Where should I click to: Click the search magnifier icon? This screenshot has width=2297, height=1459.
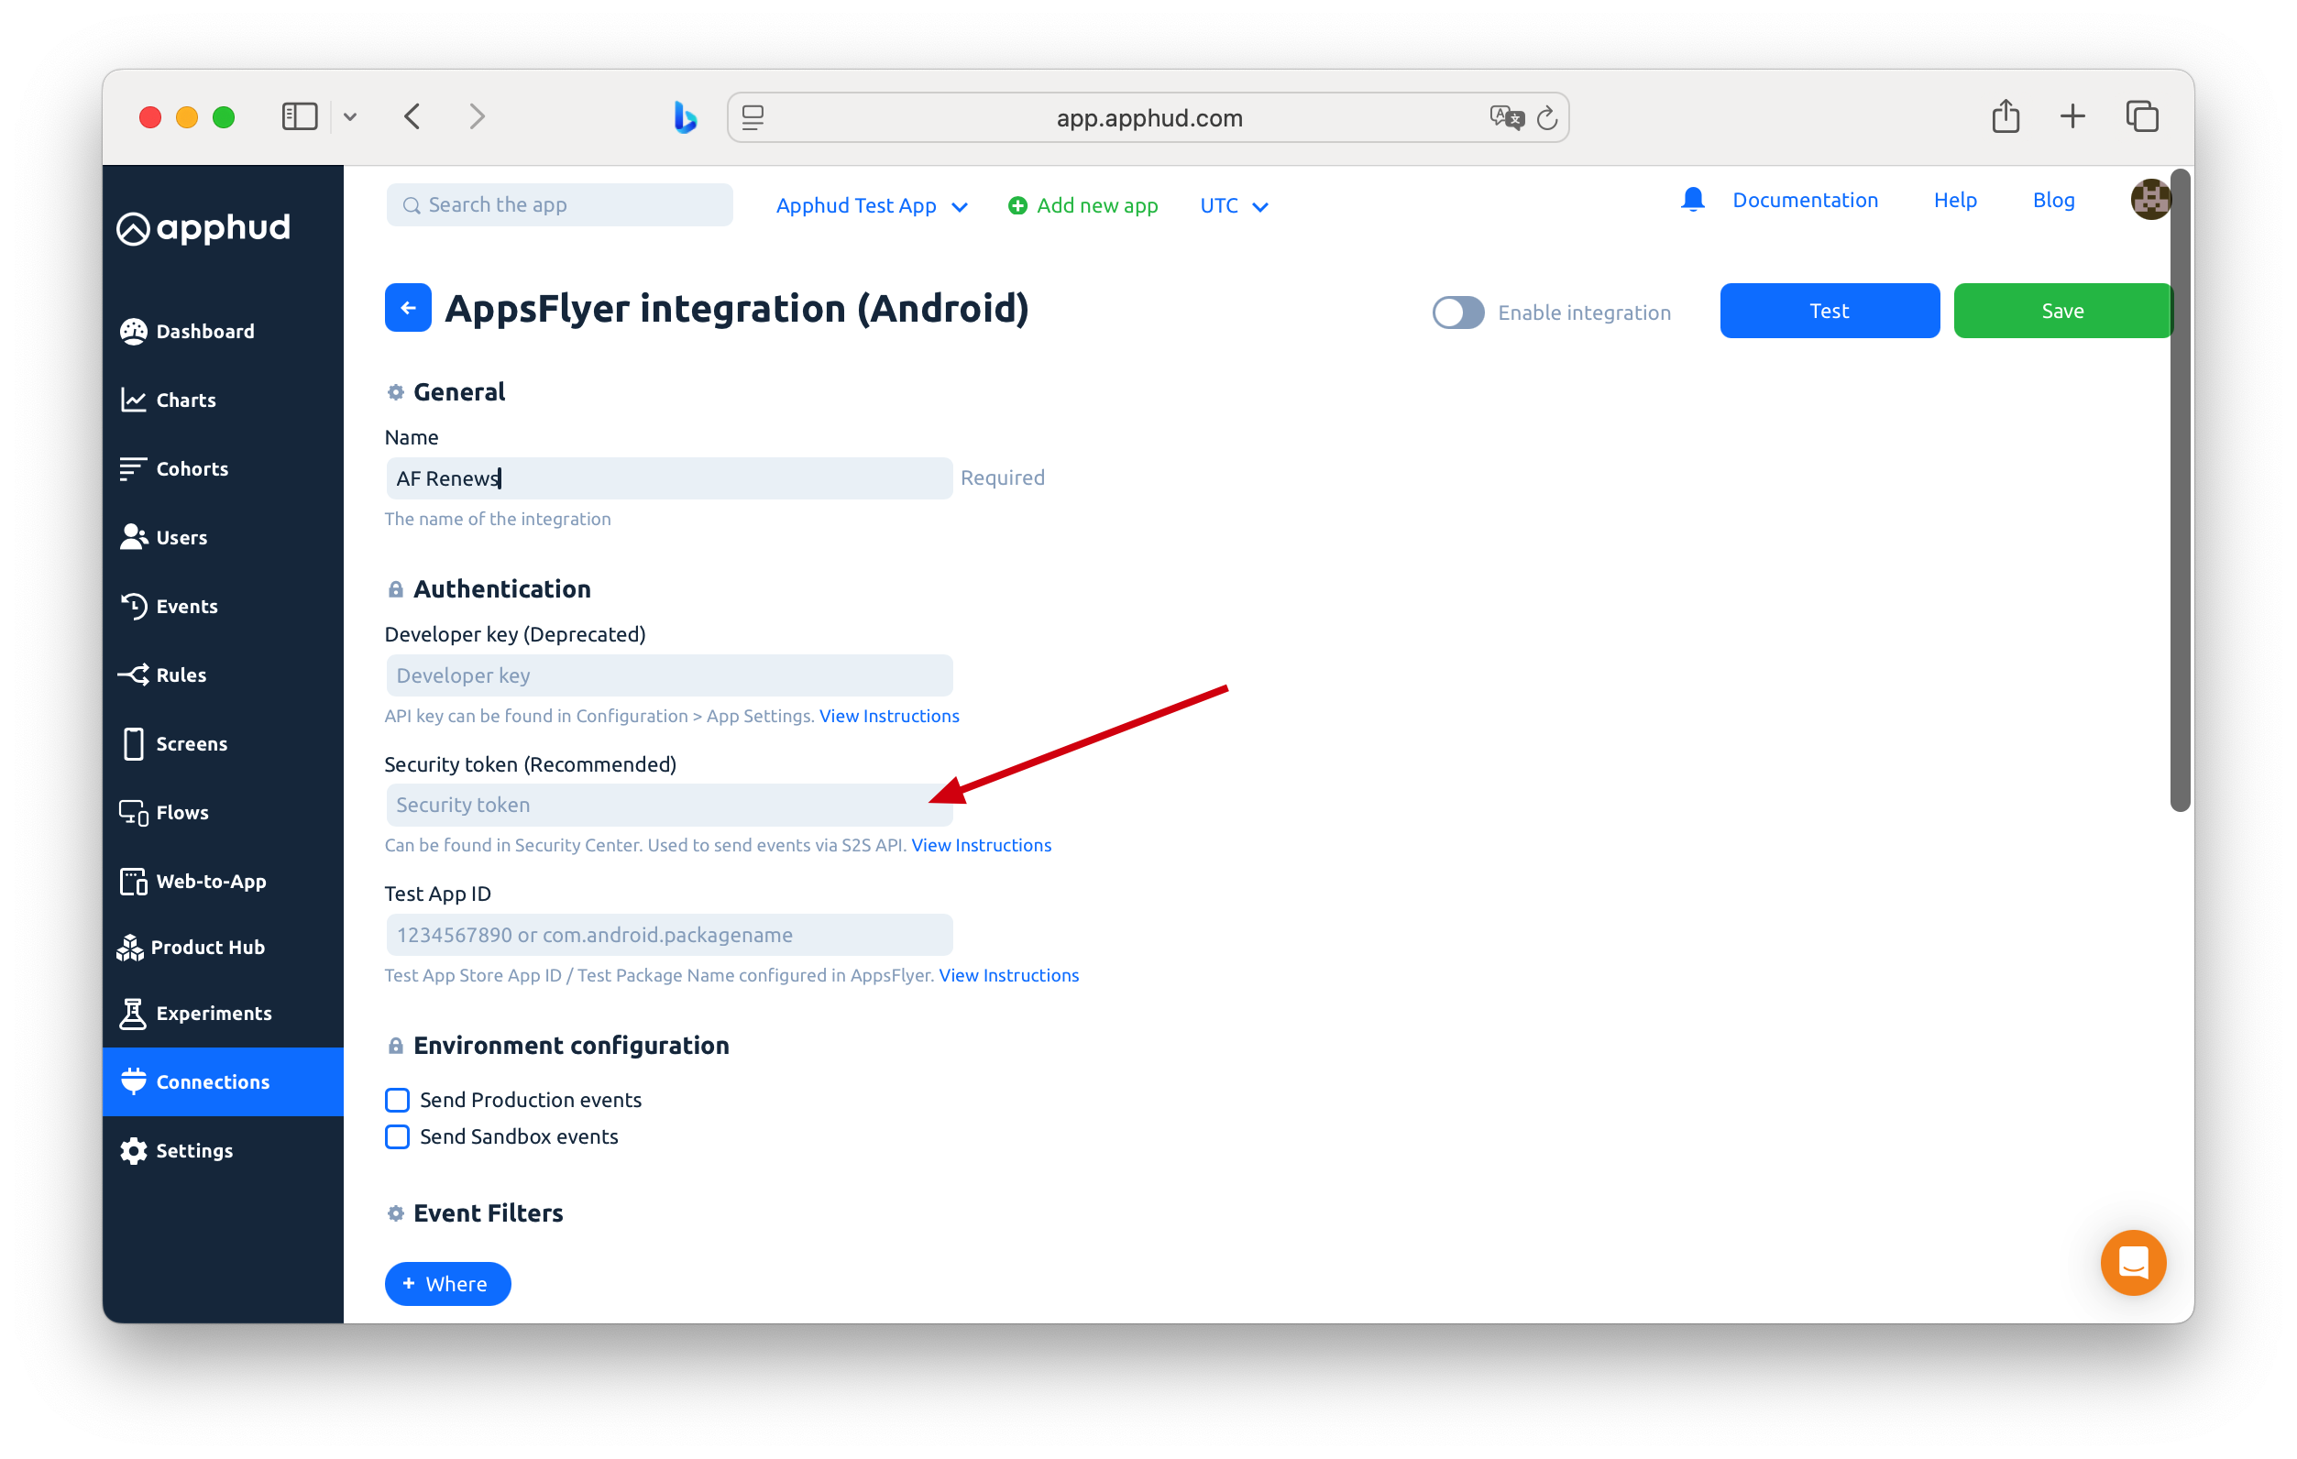pos(412,205)
